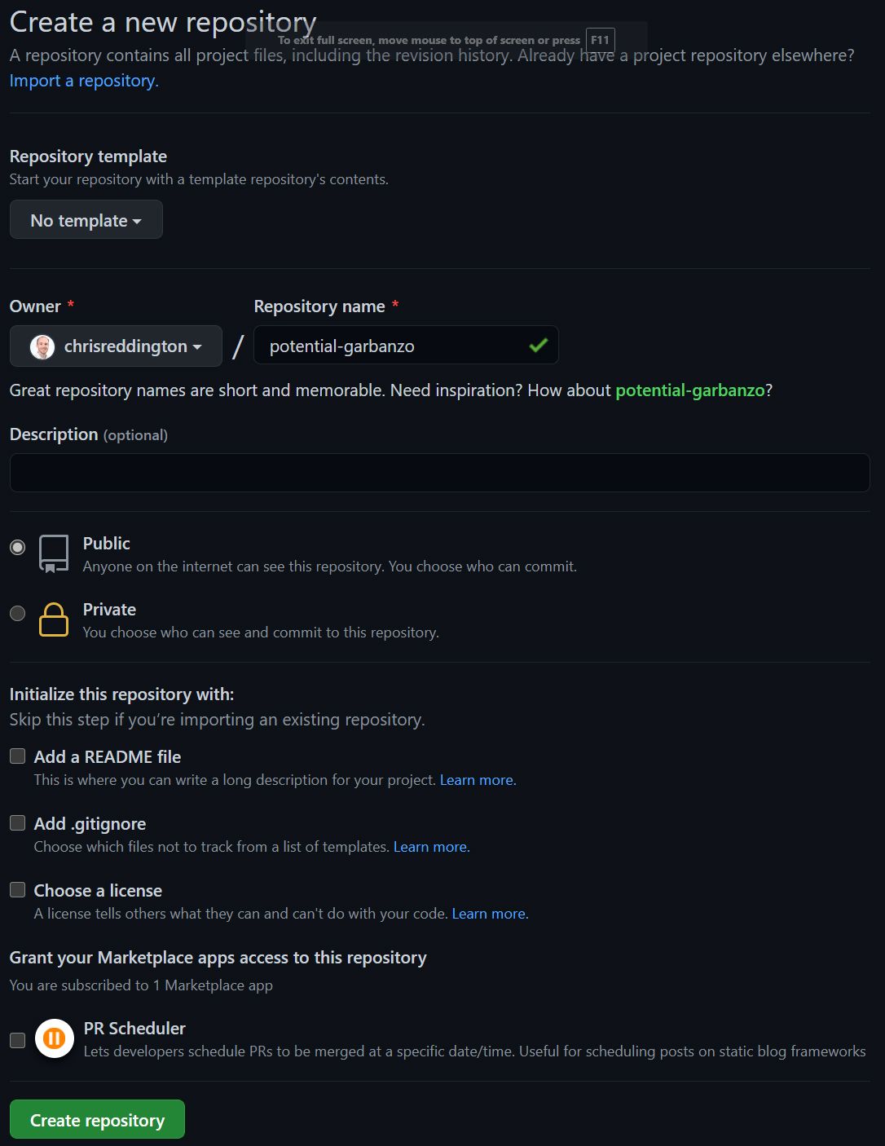Click the lock icon next to Private
This screenshot has height=1146, width=885.
click(x=52, y=620)
